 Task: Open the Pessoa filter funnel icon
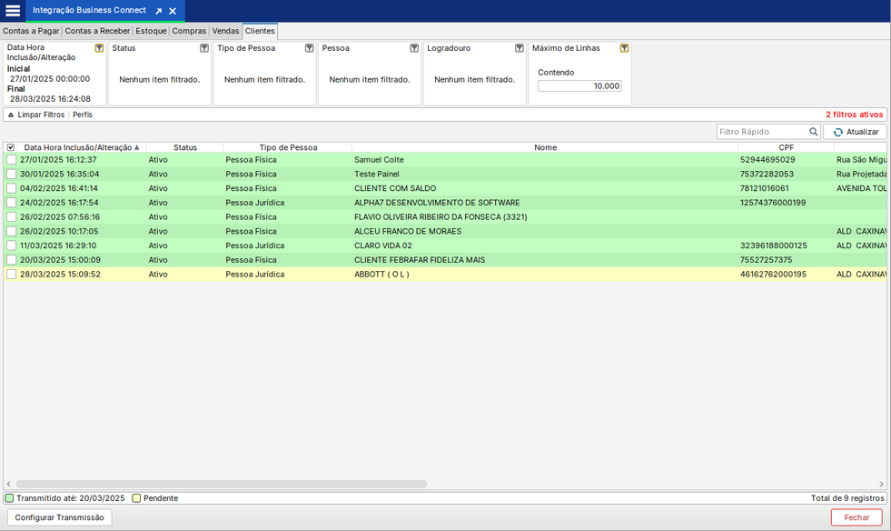(x=414, y=48)
